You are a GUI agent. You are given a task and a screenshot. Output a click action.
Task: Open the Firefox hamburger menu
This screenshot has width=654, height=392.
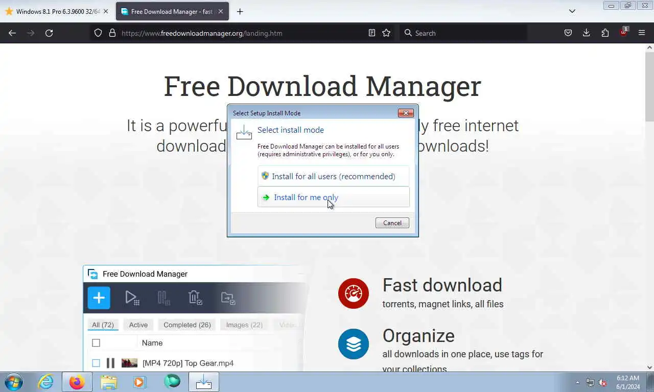[x=642, y=33]
